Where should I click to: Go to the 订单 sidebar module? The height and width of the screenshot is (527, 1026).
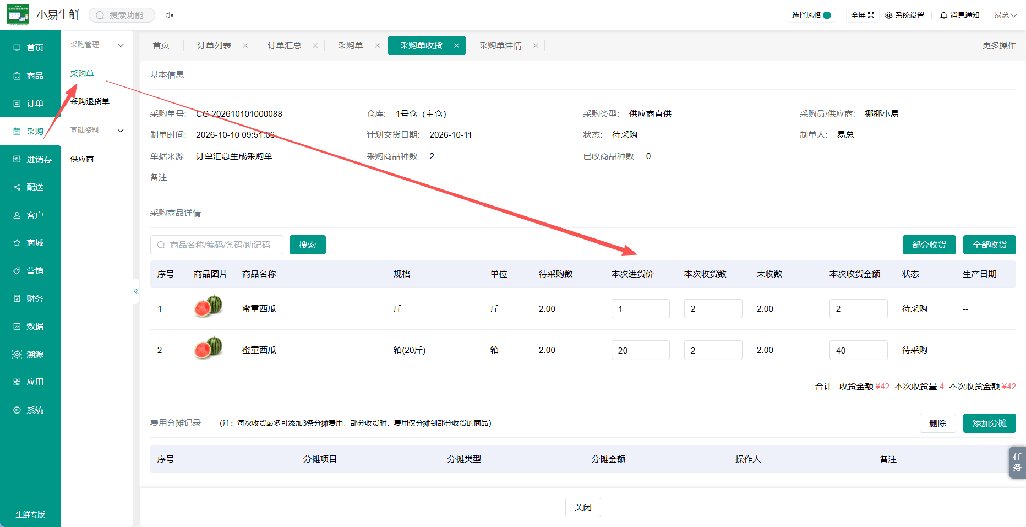(30, 103)
